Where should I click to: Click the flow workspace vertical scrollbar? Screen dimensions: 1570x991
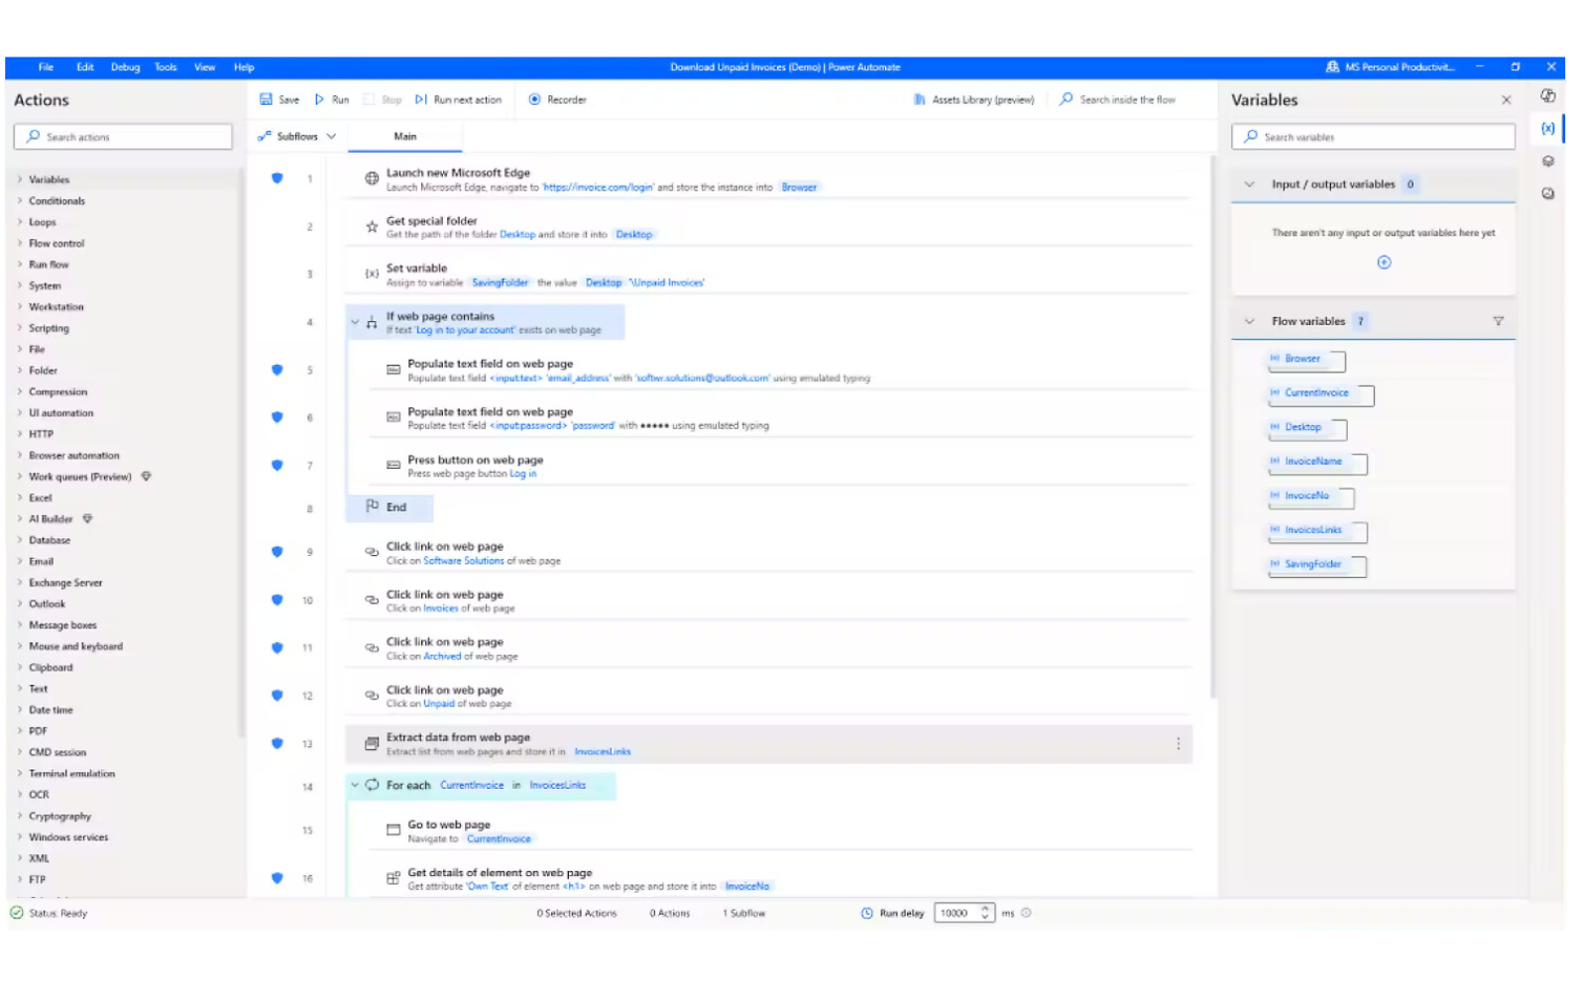tap(1212, 426)
